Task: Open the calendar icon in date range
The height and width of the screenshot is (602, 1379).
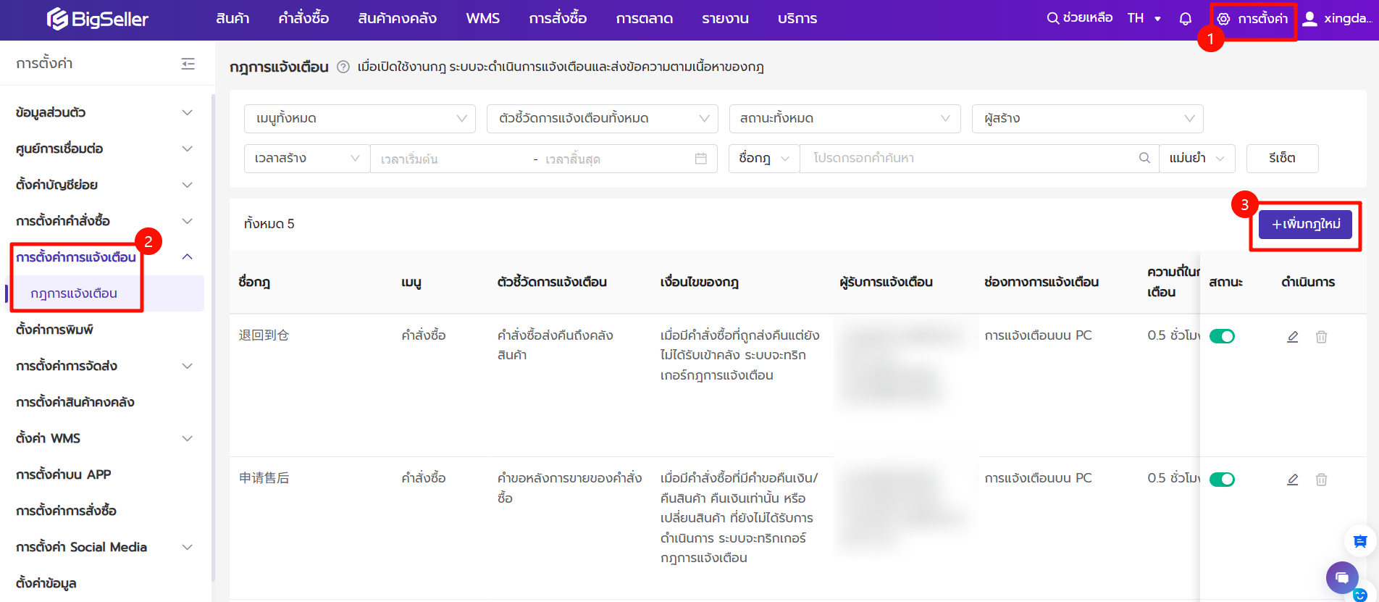Action: 700,159
